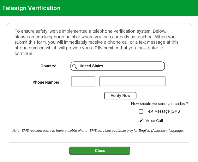The height and width of the screenshot is (162, 198).
Task: Click 'English (American) language' in the note
Action: 161,131
